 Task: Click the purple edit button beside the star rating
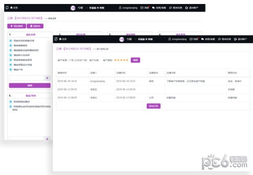135,60
